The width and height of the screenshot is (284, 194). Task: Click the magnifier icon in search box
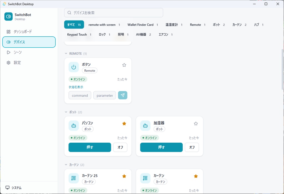click(x=69, y=13)
